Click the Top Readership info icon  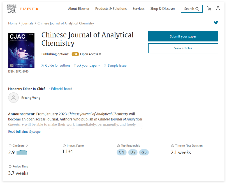[x=119, y=146]
